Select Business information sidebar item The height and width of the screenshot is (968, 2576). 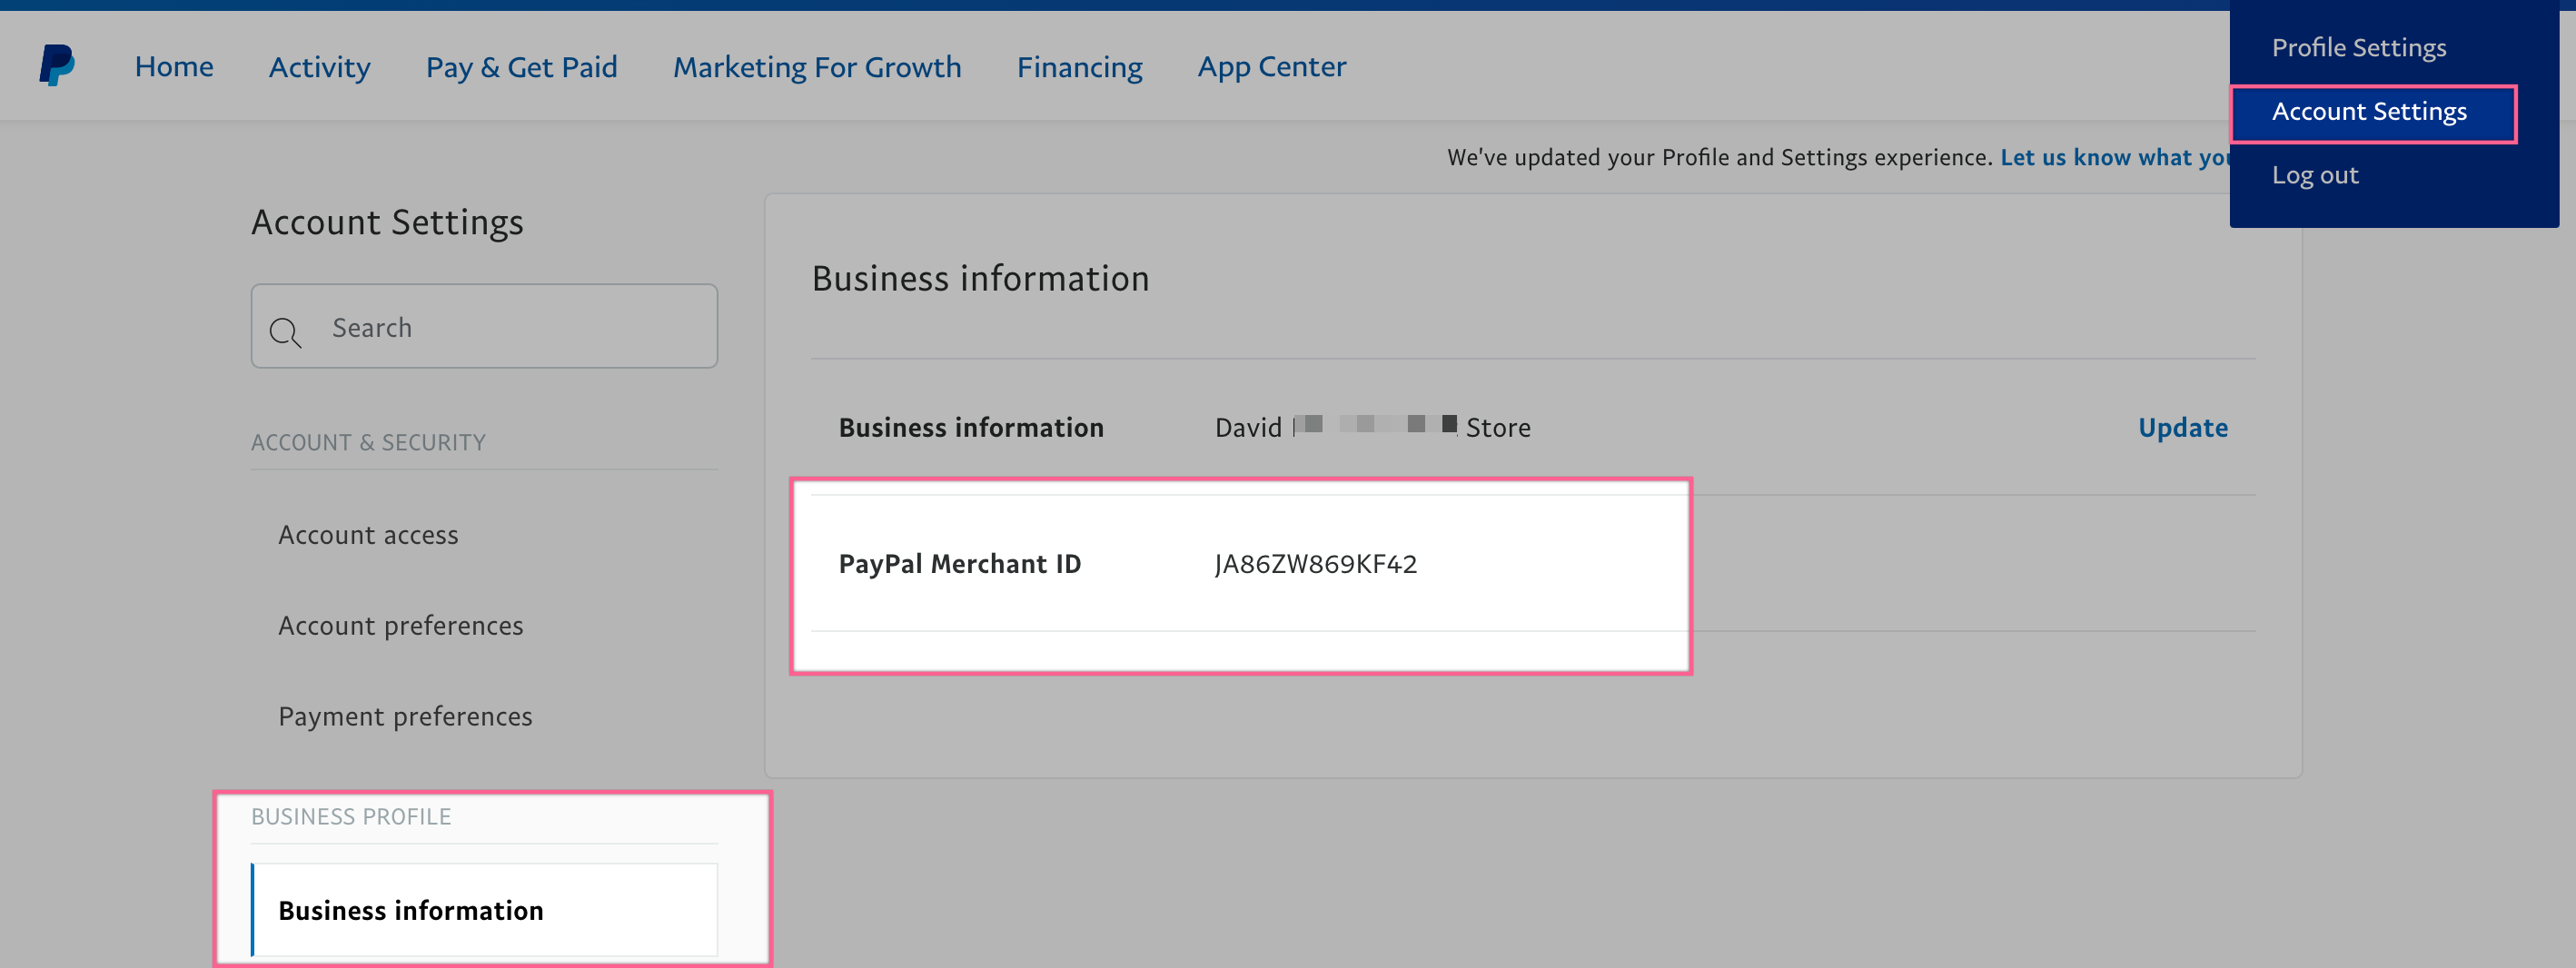click(484, 910)
